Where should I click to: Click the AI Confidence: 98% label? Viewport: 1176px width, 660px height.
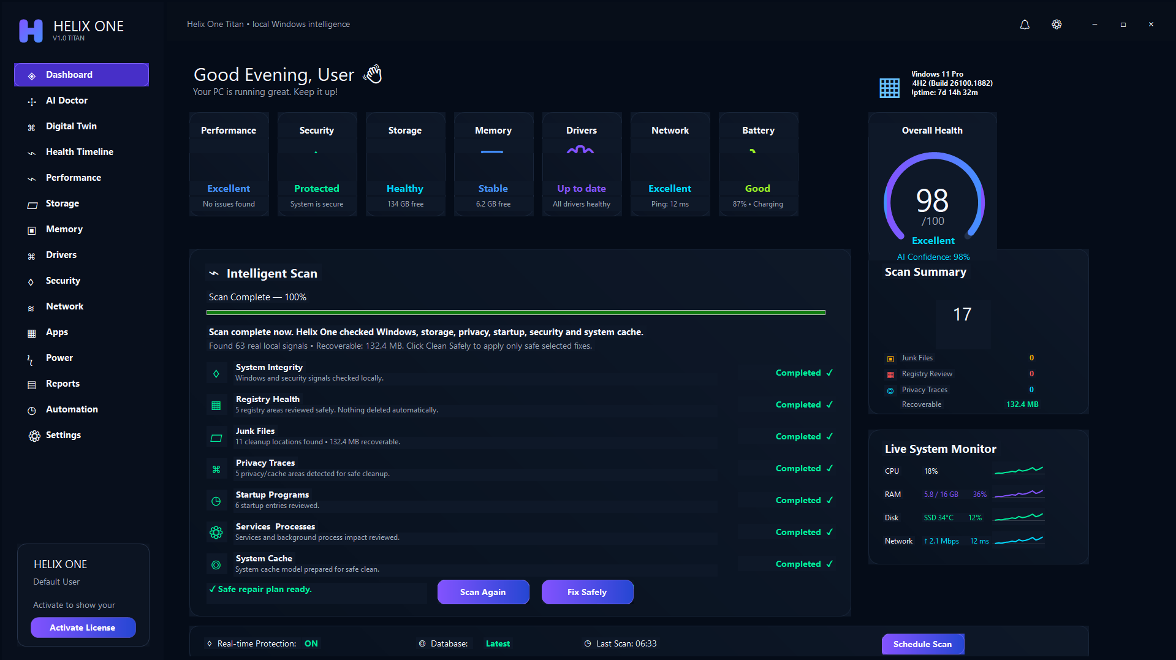(x=933, y=257)
